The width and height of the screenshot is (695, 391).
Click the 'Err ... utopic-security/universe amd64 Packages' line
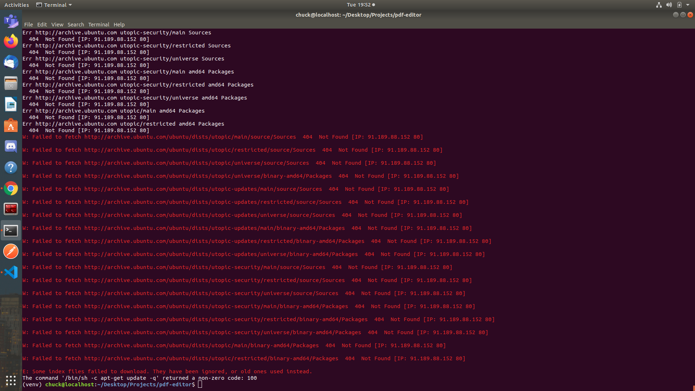pyautogui.click(x=135, y=98)
